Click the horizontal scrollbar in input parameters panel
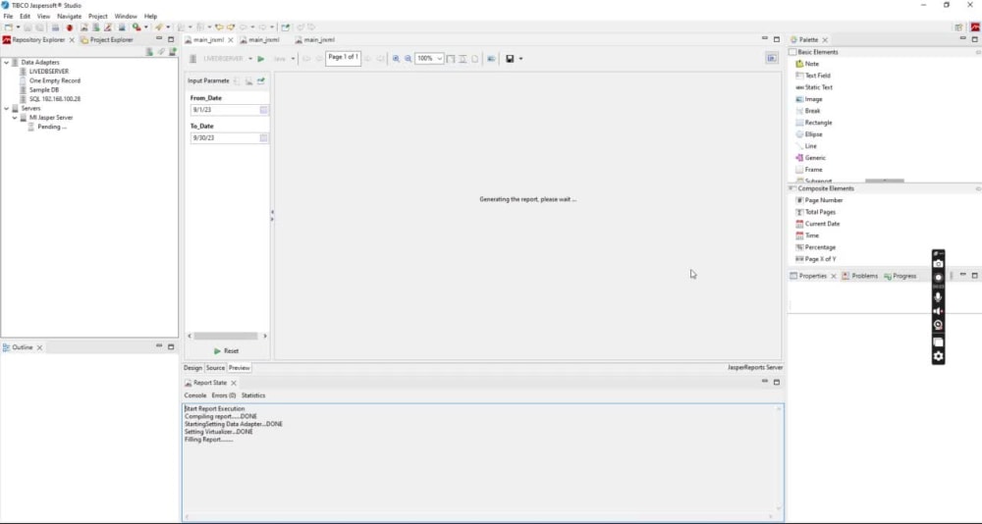This screenshot has height=524, width=982. click(x=226, y=337)
